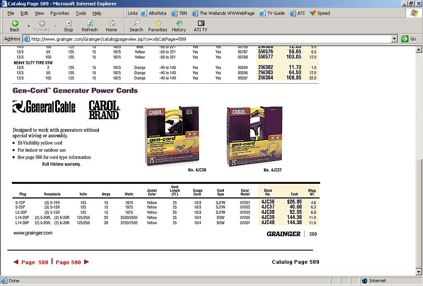Reload the page with Refresh icon
The image size is (423, 286).
click(x=90, y=23)
